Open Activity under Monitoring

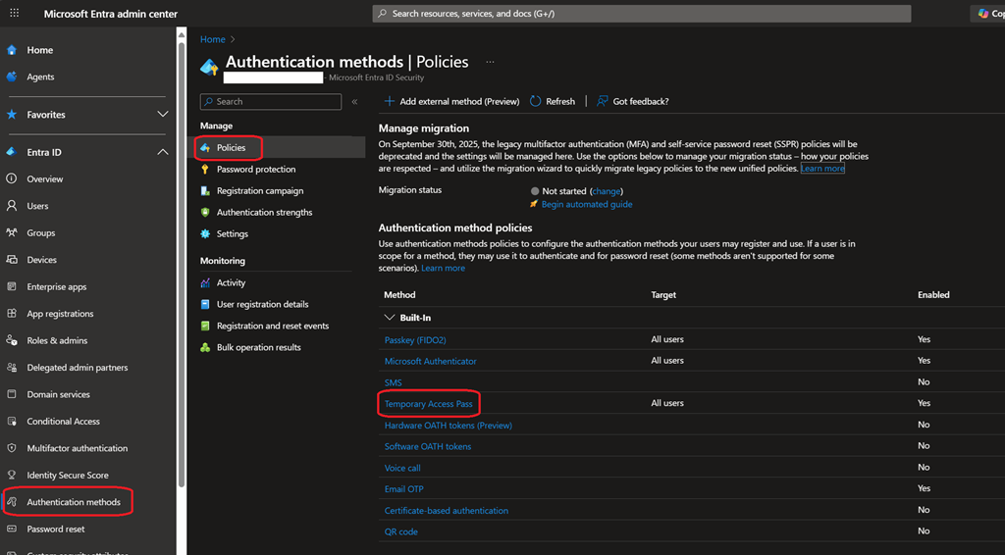coord(231,283)
